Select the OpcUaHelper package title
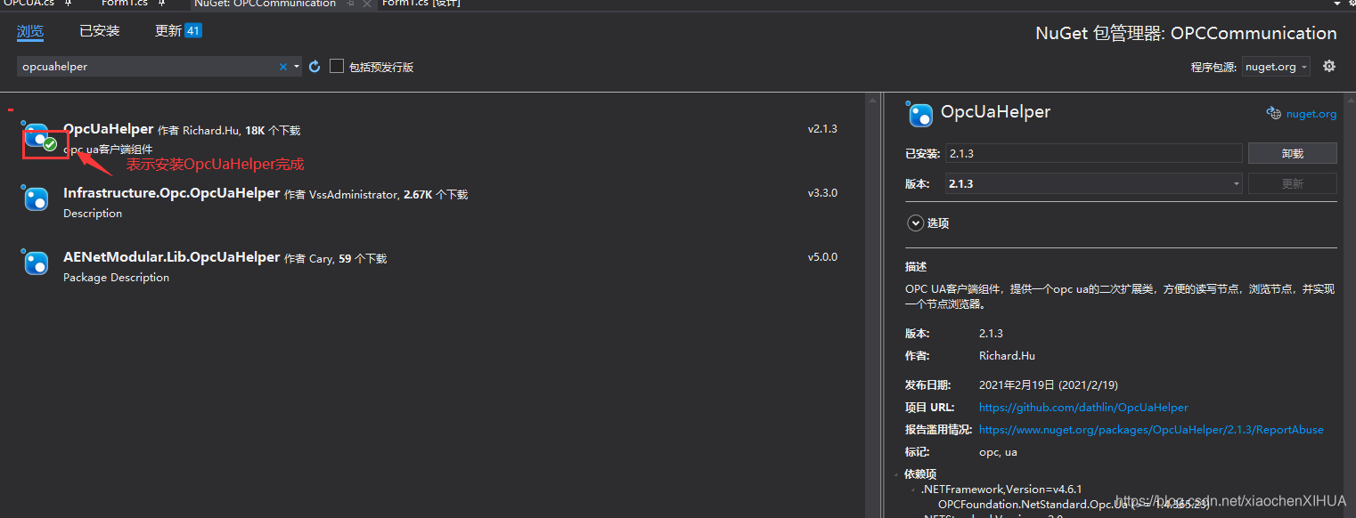The width and height of the screenshot is (1356, 518). pyautogui.click(x=109, y=129)
